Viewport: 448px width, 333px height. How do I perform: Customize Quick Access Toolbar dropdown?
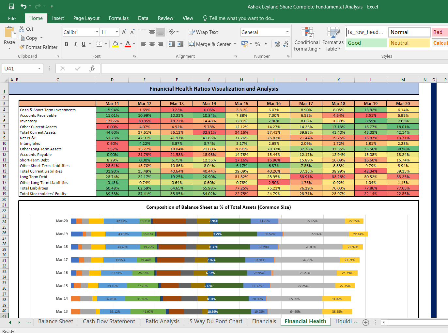52,6
